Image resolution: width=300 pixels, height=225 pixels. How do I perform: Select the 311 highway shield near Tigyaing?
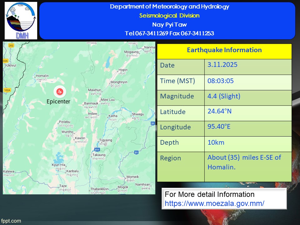[97, 150]
